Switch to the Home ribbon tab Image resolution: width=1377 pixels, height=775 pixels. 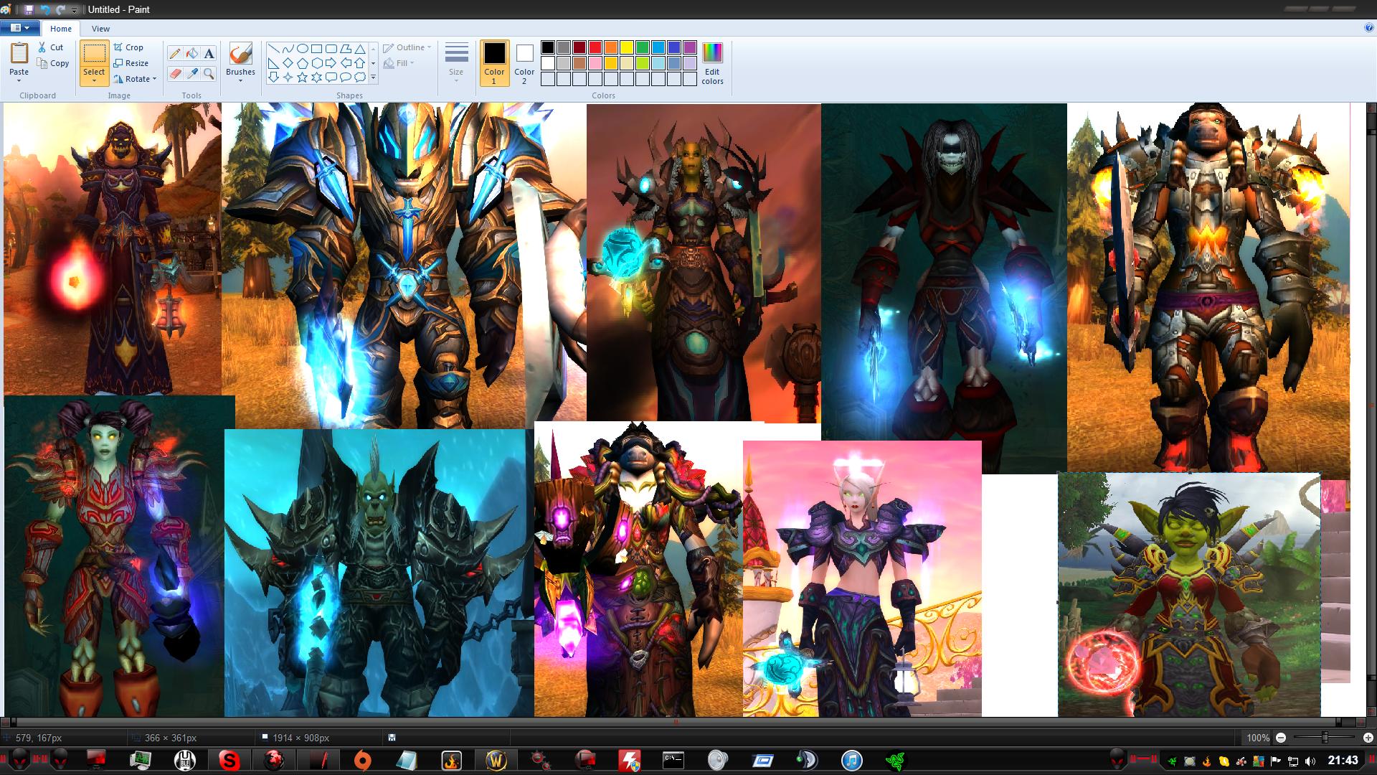tap(60, 29)
